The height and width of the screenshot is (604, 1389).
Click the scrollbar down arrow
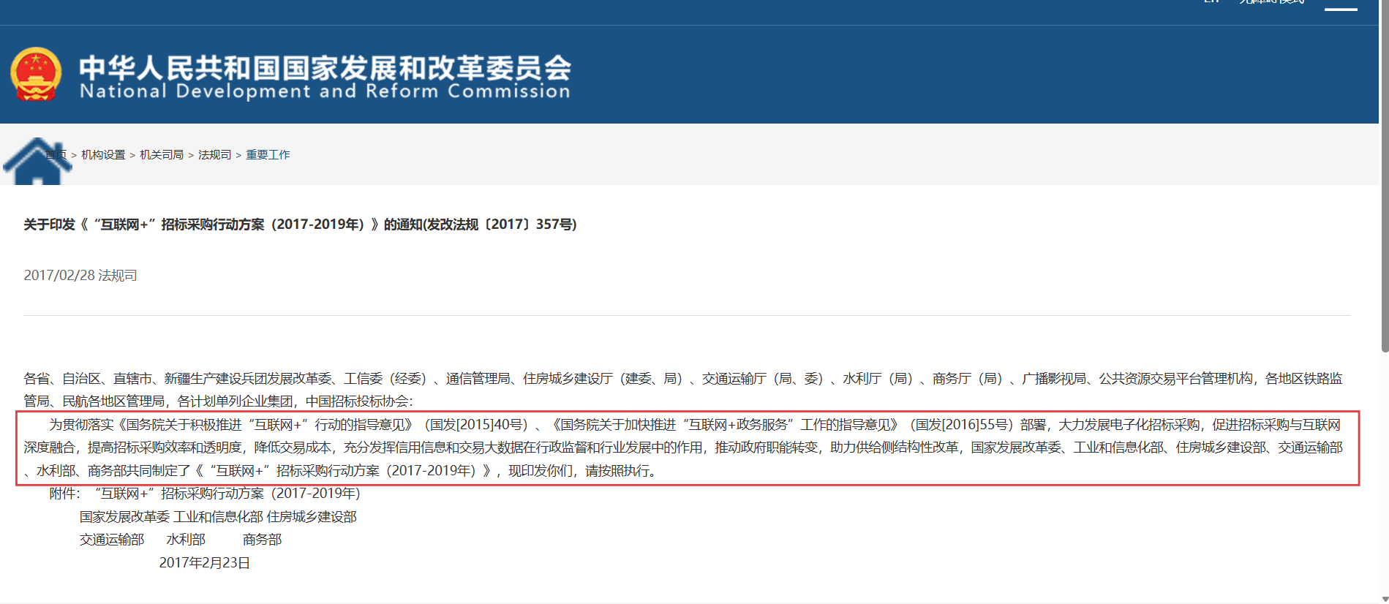(1384, 598)
